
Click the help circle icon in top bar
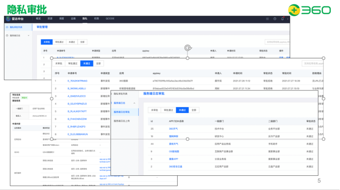275,19
